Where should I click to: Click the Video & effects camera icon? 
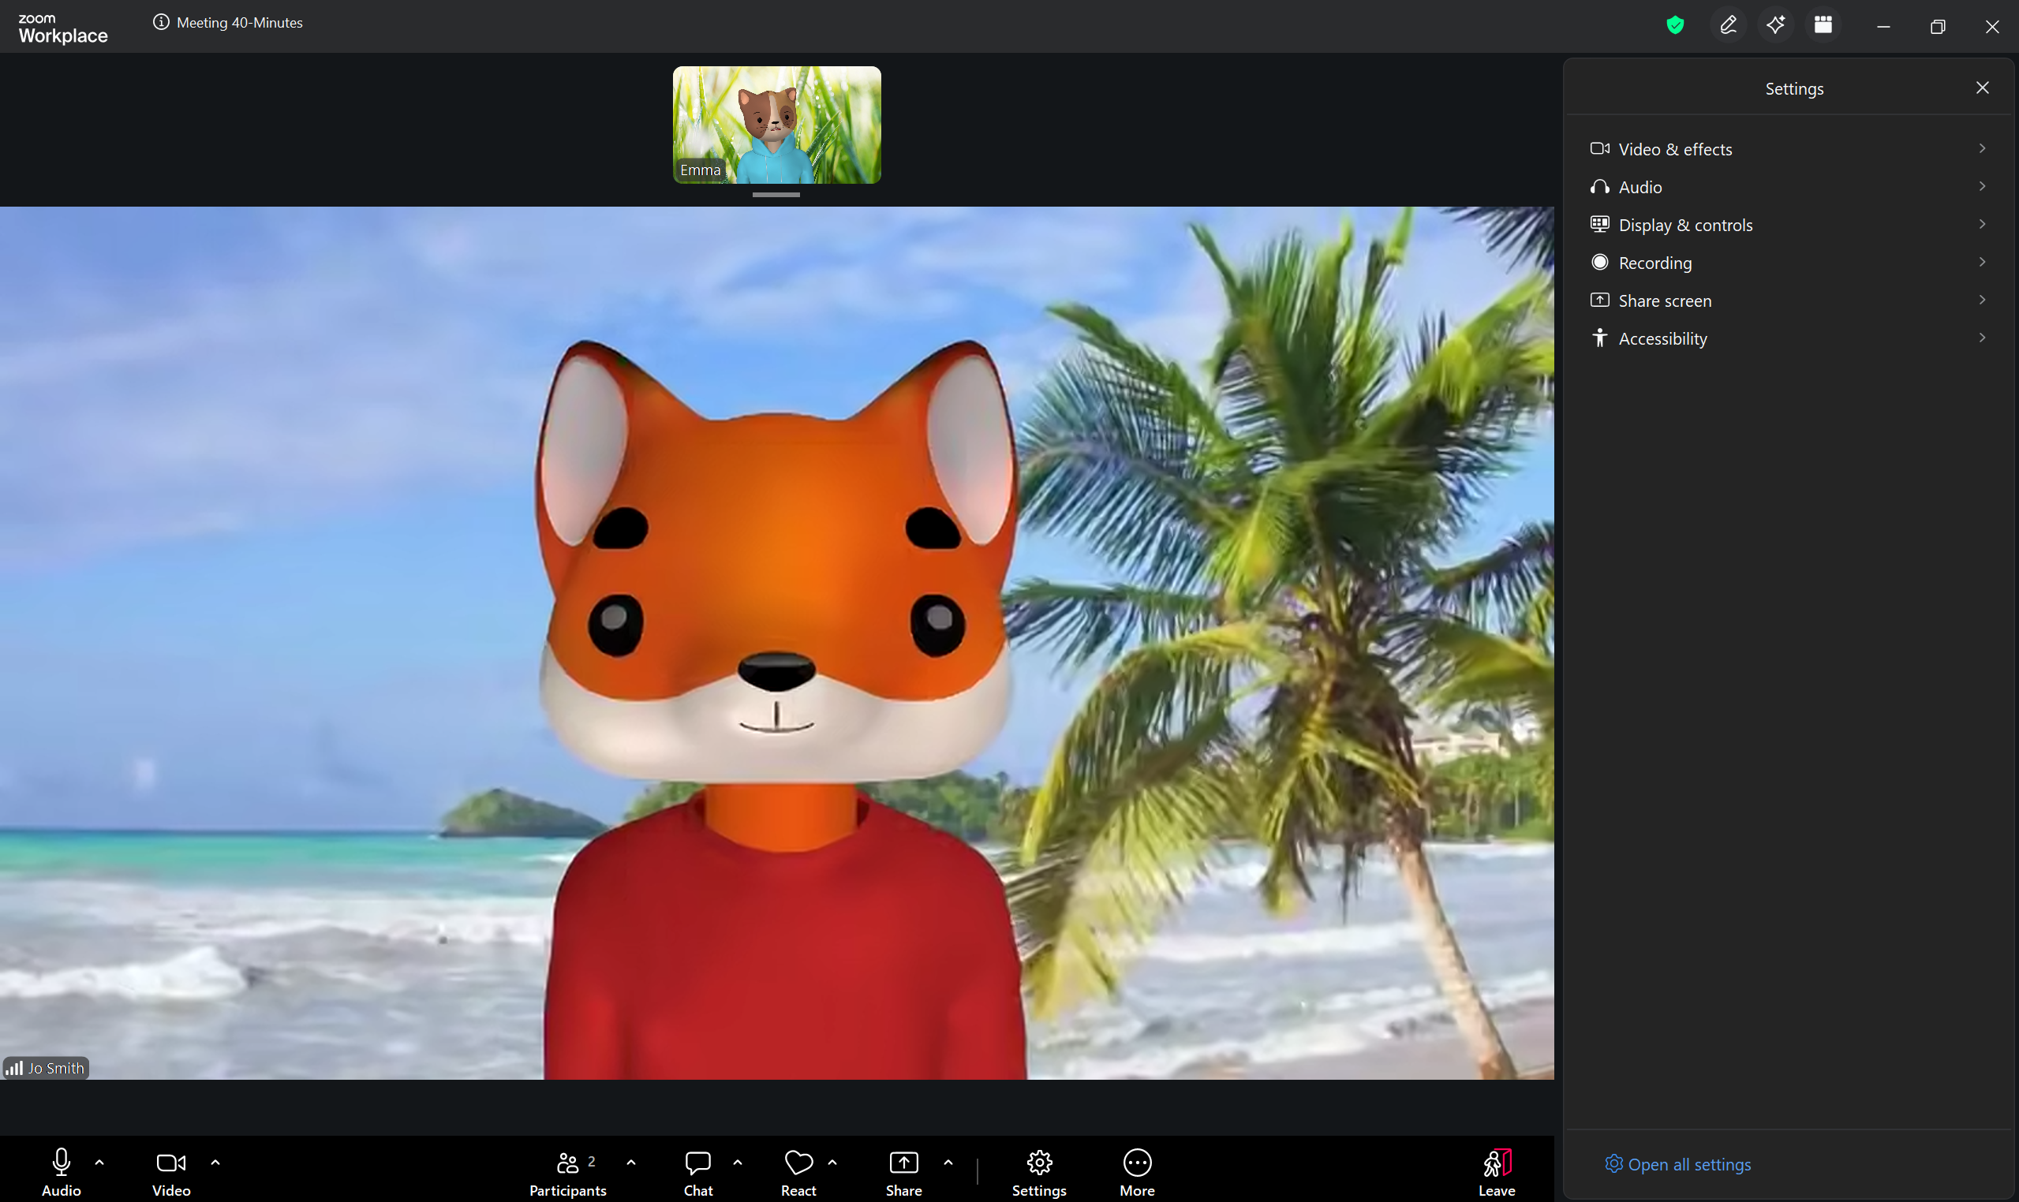1599,148
